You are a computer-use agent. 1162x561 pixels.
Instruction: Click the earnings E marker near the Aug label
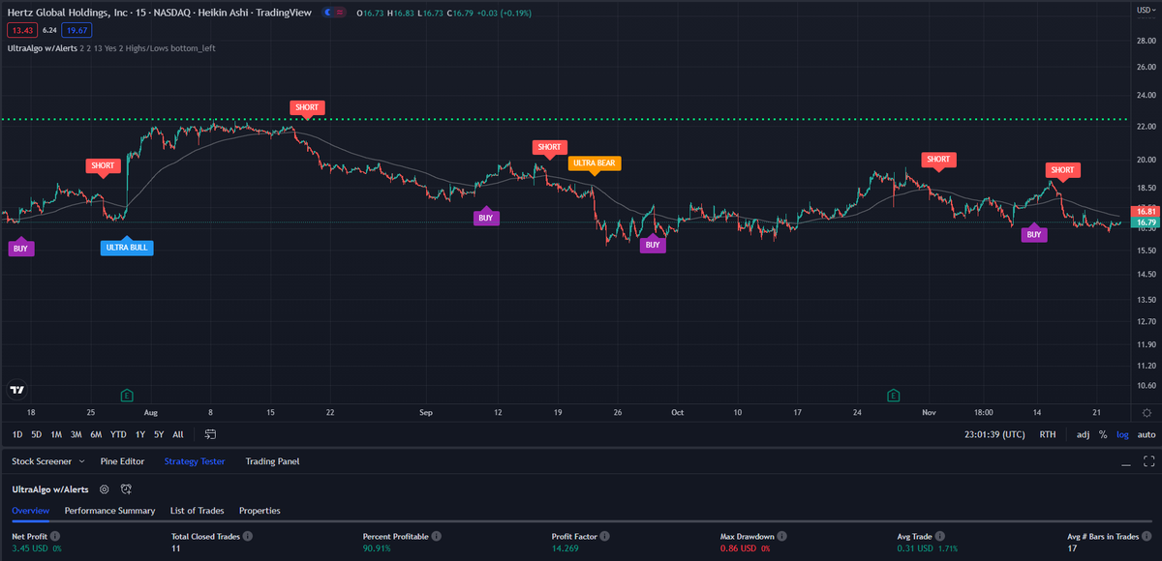click(127, 395)
